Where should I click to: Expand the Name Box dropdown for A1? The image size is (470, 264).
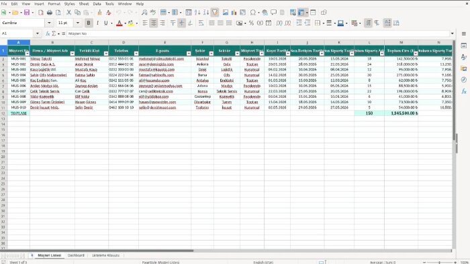coord(38,34)
